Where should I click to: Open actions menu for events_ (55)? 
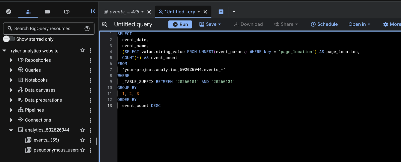(x=90, y=140)
